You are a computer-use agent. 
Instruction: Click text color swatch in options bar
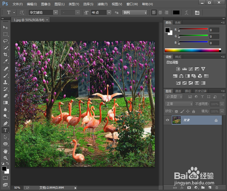pos(176,13)
